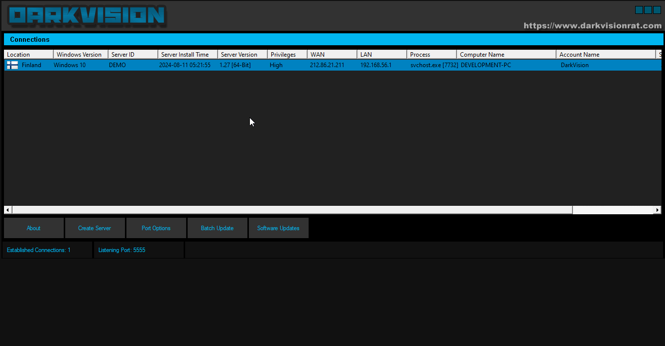This screenshot has height=346, width=665.
Task: Click the horizontal scrollbar right arrow
Action: click(x=657, y=210)
